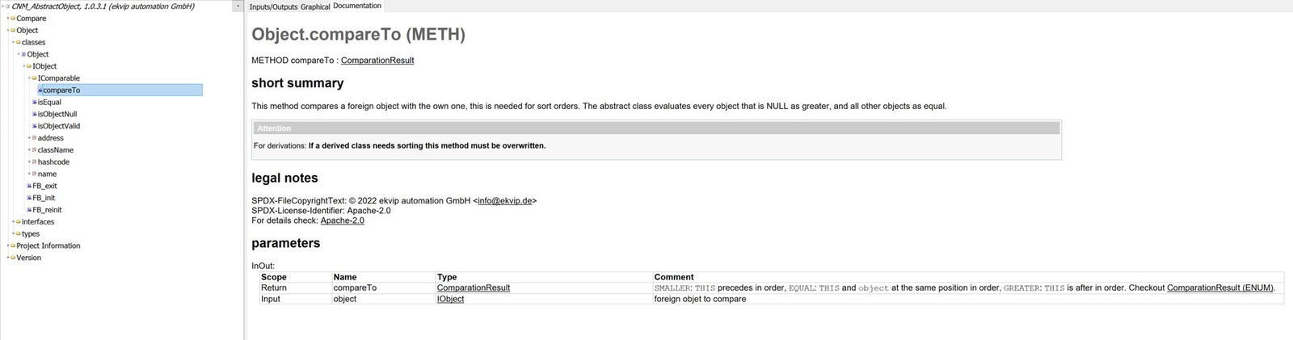This screenshot has height=340, width=1293.
Task: Expand the Version node
Action: click(x=8, y=258)
